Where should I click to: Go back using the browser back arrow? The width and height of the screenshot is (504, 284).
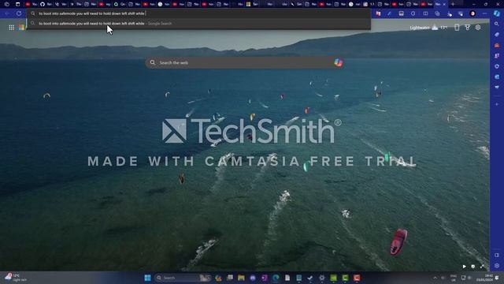pyautogui.click(x=7, y=13)
